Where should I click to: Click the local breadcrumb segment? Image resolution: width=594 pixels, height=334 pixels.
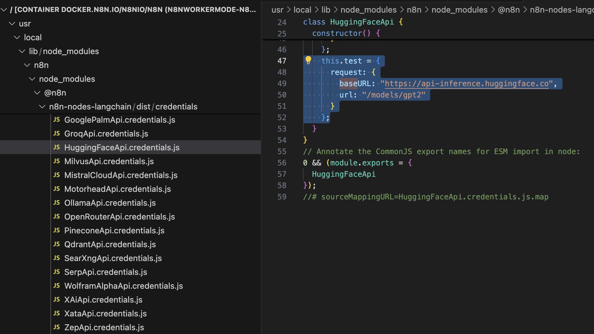pyautogui.click(x=302, y=10)
